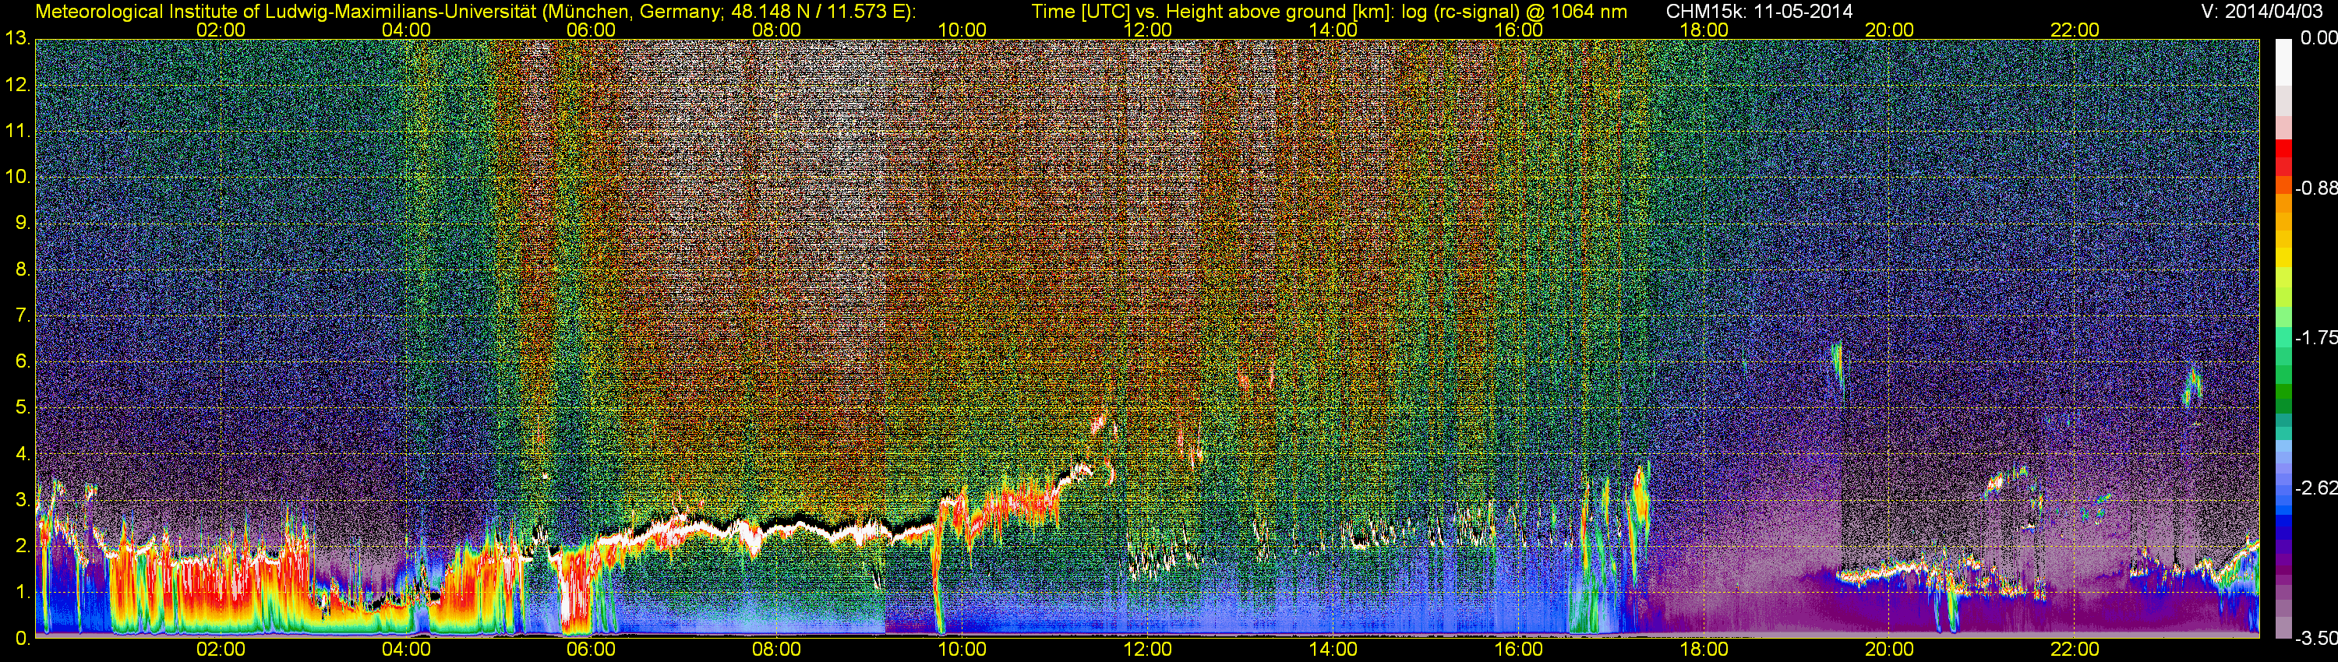Click the 08:00 label on the top time axis
The height and width of the screenshot is (662, 2338).
[x=777, y=30]
